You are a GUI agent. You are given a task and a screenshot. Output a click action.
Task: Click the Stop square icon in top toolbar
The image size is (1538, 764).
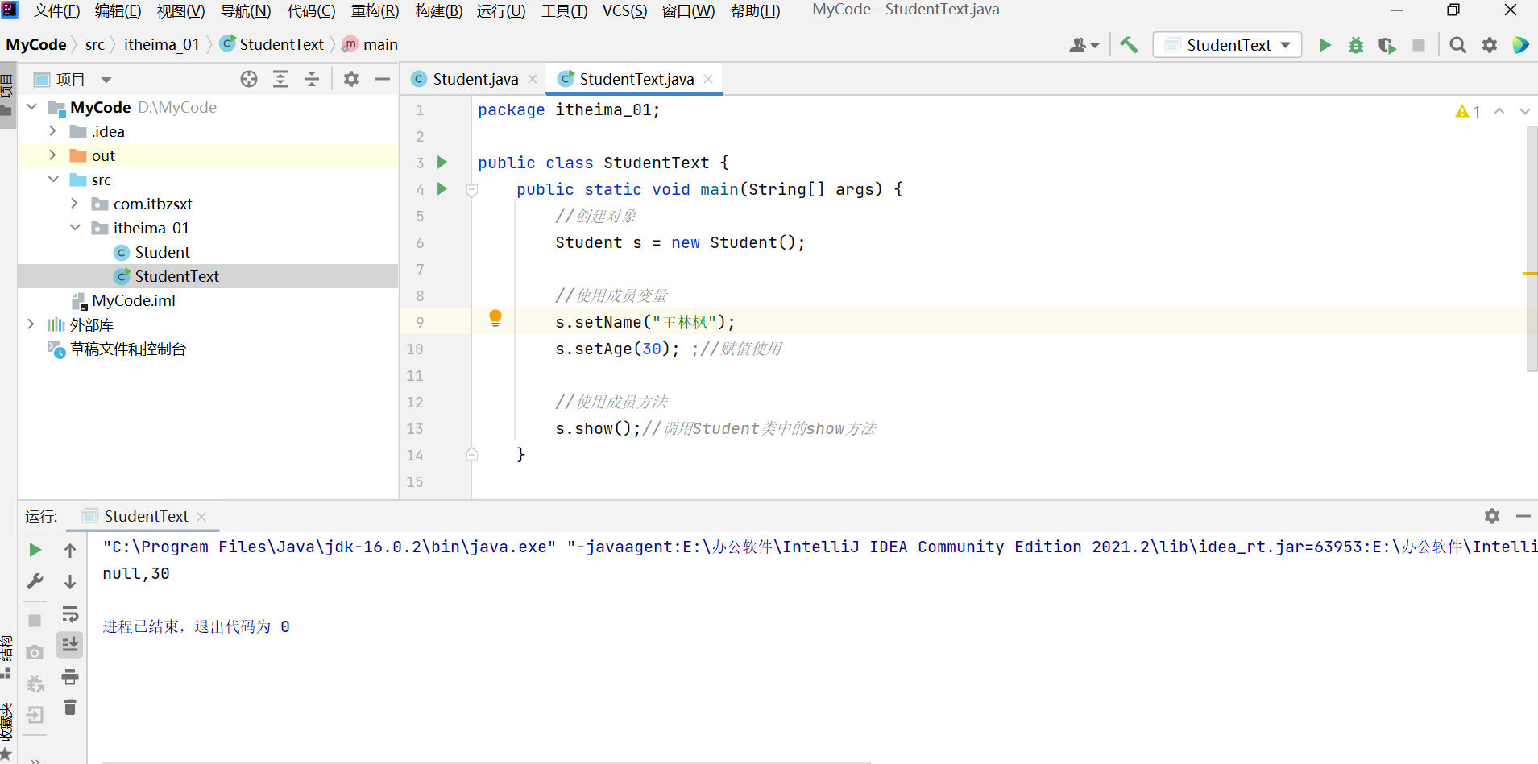point(1419,45)
